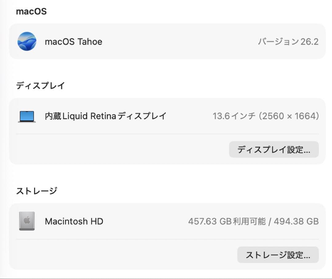Viewport: 332px width, 279px height.
Task: Click the macOS Tahoe wave icon
Action: pyautogui.click(x=27, y=41)
